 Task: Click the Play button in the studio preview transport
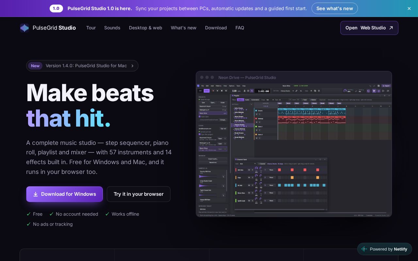tap(217, 91)
